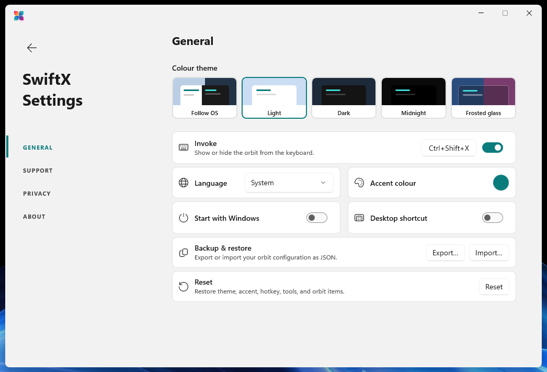Click the globe icon beside Language
Viewport: 547px width, 372px height.
(184, 183)
